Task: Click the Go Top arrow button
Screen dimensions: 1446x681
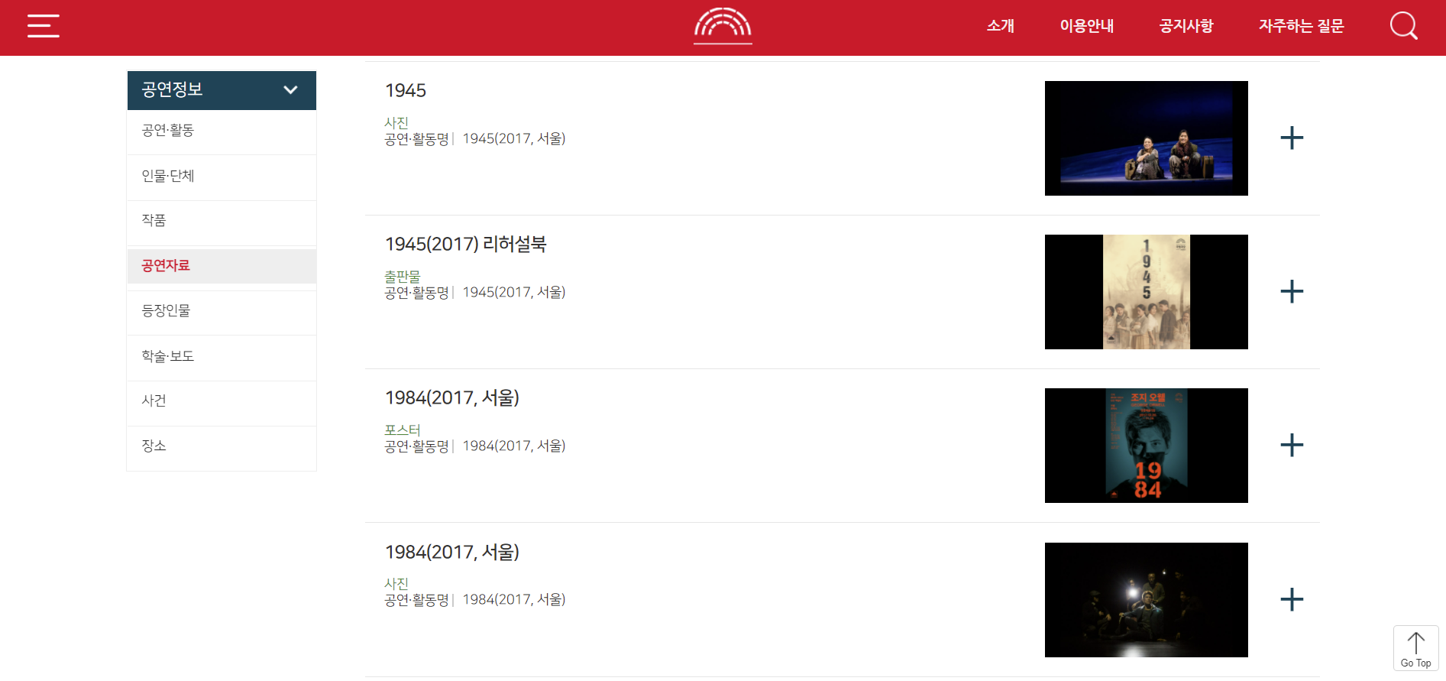Action: tap(1415, 649)
